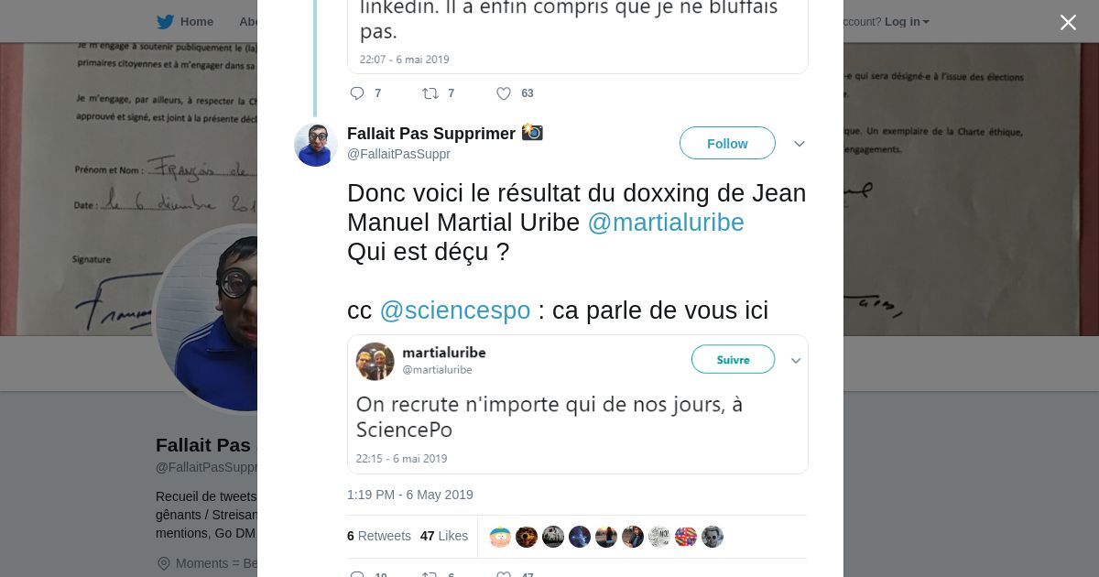Click last liker avatar in likes row
1099x577 pixels.
(x=713, y=537)
